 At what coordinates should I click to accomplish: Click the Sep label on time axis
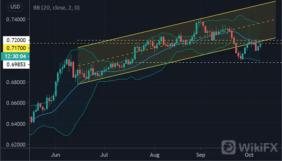click(x=201, y=155)
